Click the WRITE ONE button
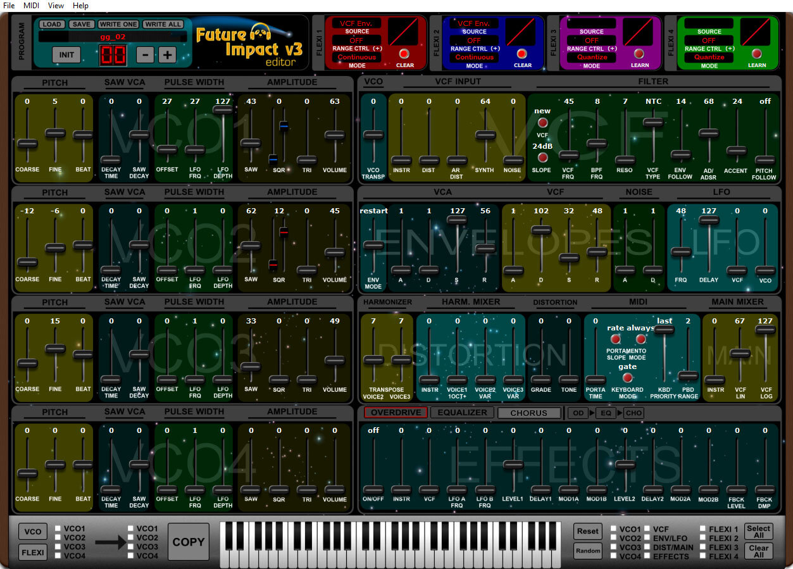 click(x=118, y=24)
